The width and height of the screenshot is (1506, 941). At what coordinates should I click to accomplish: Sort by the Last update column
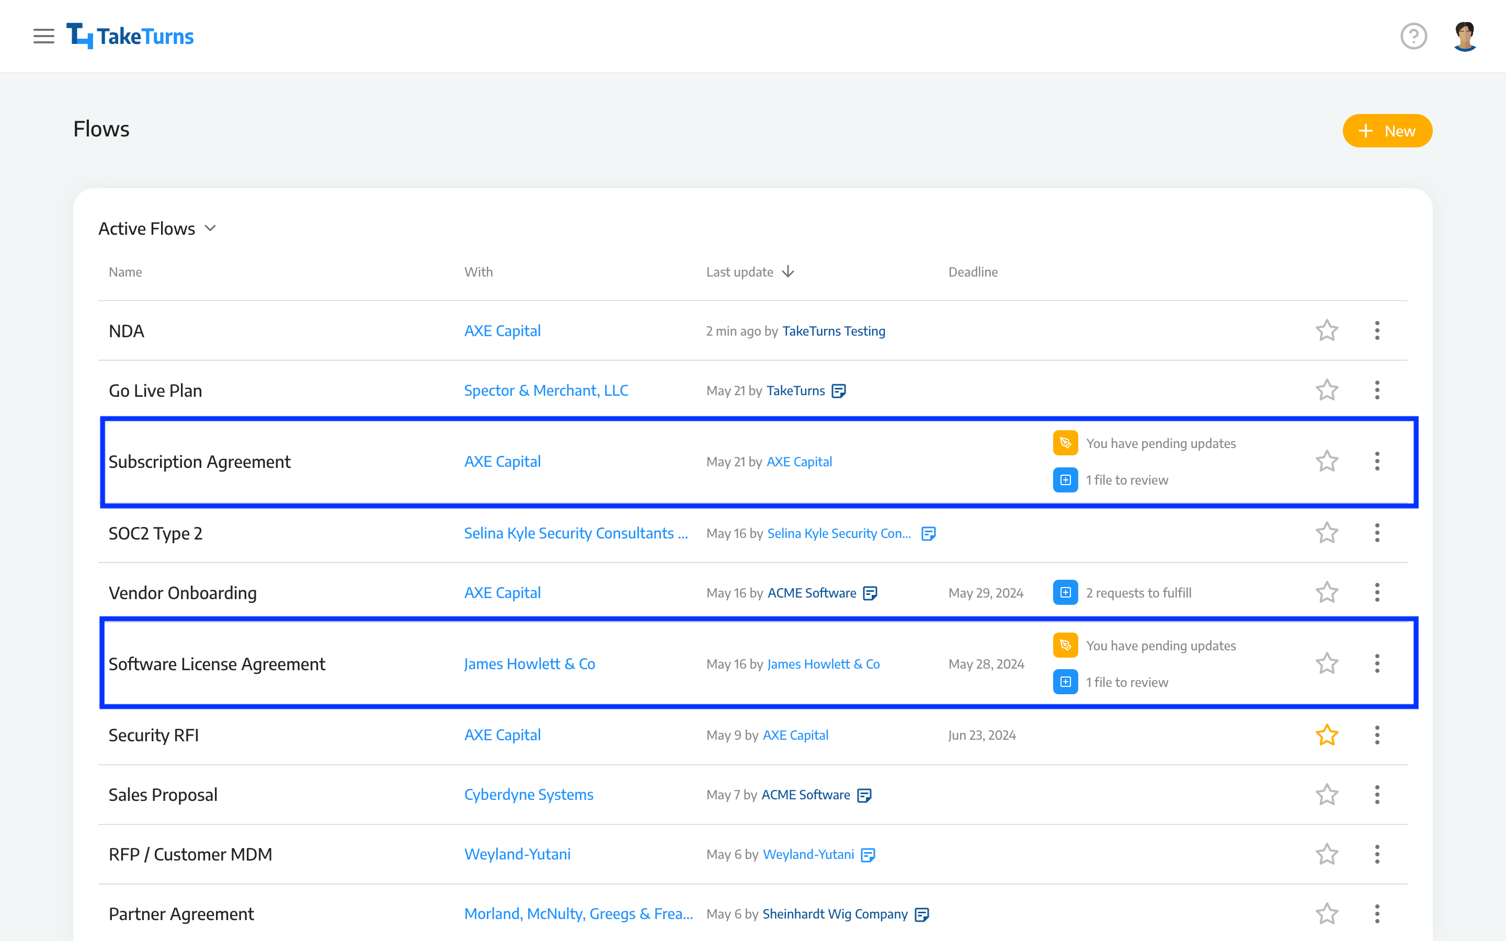point(750,272)
